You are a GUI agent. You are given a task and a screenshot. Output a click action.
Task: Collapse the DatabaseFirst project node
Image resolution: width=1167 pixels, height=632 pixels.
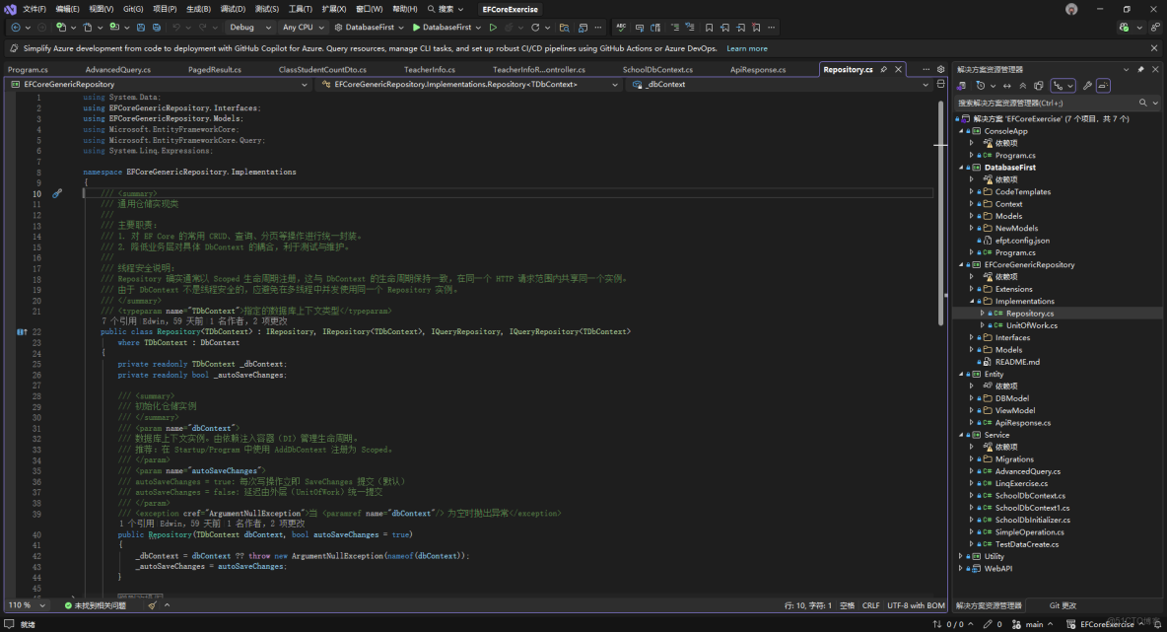(x=961, y=167)
